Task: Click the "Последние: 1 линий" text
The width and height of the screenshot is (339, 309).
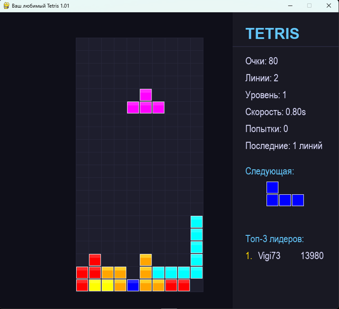Action: [x=283, y=146]
